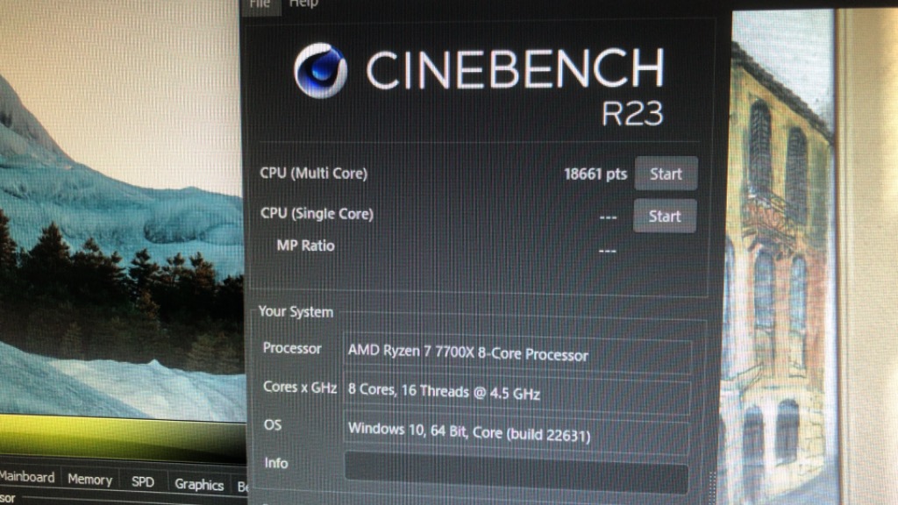Switch to the Mainboard tab

(27, 477)
